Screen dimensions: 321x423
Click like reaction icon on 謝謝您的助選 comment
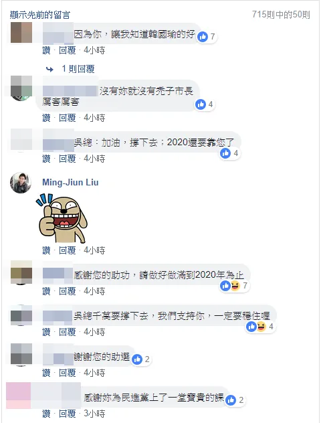(x=137, y=359)
